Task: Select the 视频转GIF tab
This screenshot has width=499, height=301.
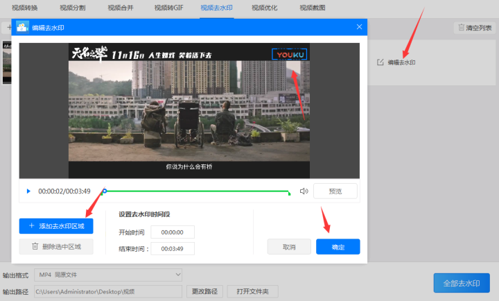Action: 168,8
